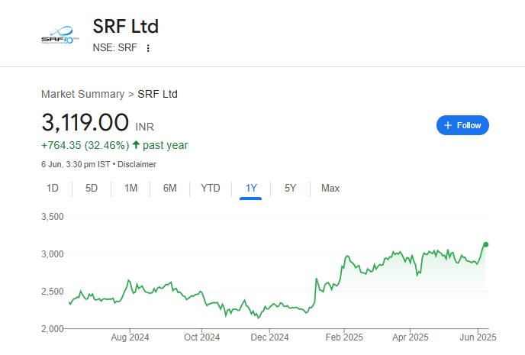This screenshot has width=525, height=355.
Task: Select the 1D time range tab
Action: coord(53,189)
